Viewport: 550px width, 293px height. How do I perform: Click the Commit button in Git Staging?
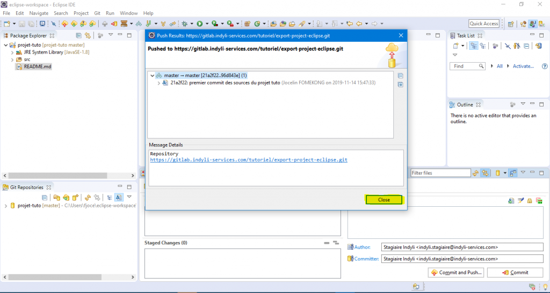tap(515, 272)
